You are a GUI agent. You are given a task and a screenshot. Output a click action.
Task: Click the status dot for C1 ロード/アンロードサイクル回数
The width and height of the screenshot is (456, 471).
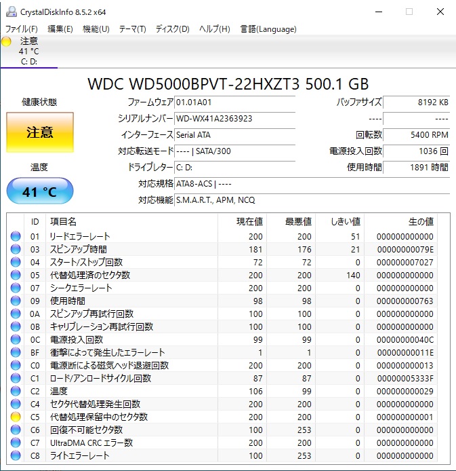[x=16, y=379]
